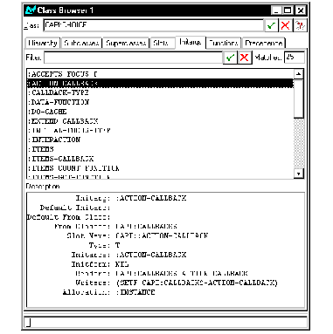The height and width of the screenshot is (334, 333).
Task: Click the icon right of the Class red X
Action: 300,25
